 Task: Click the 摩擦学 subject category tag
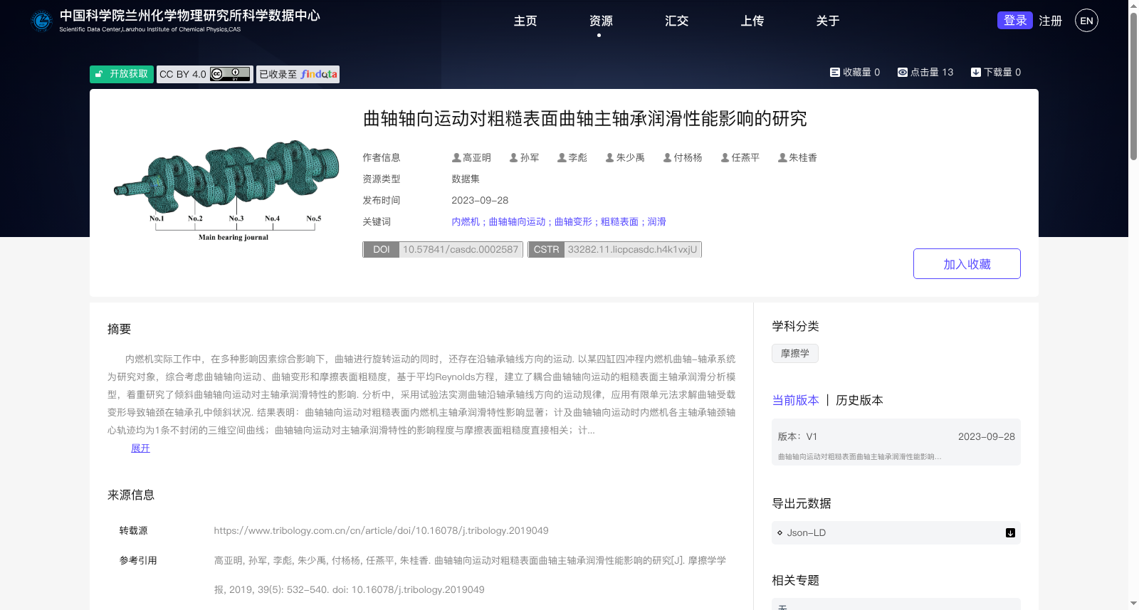[x=794, y=353]
